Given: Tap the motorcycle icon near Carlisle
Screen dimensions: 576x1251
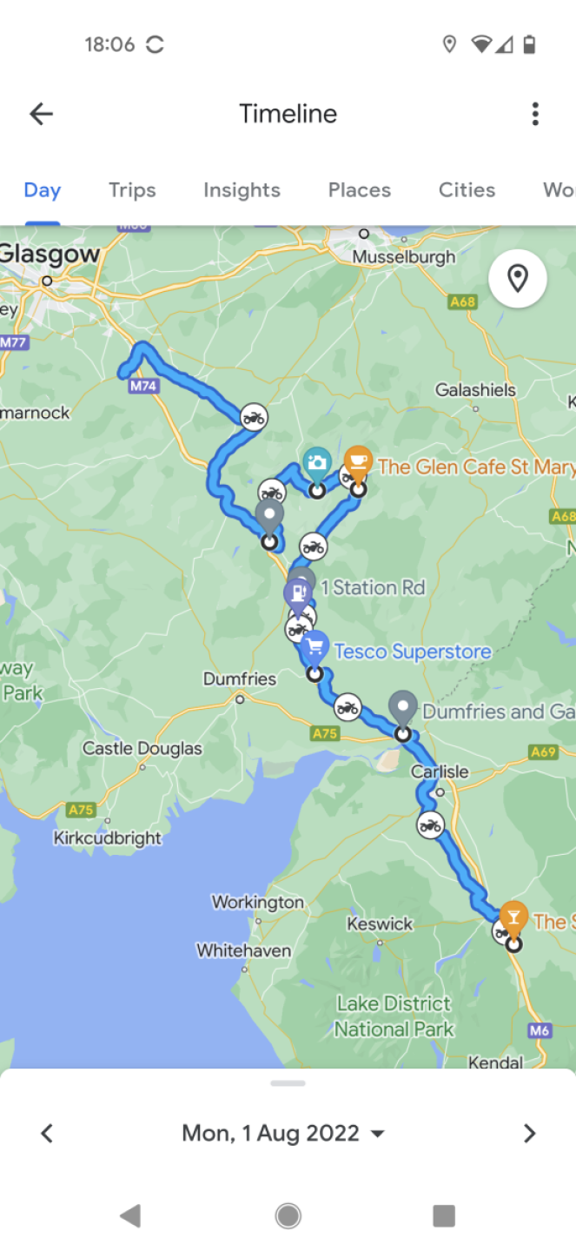Looking at the screenshot, I should (430, 824).
